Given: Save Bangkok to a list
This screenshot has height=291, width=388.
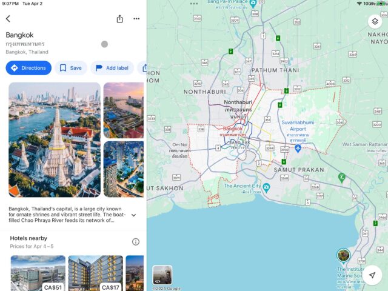Looking at the screenshot, I should [x=70, y=68].
